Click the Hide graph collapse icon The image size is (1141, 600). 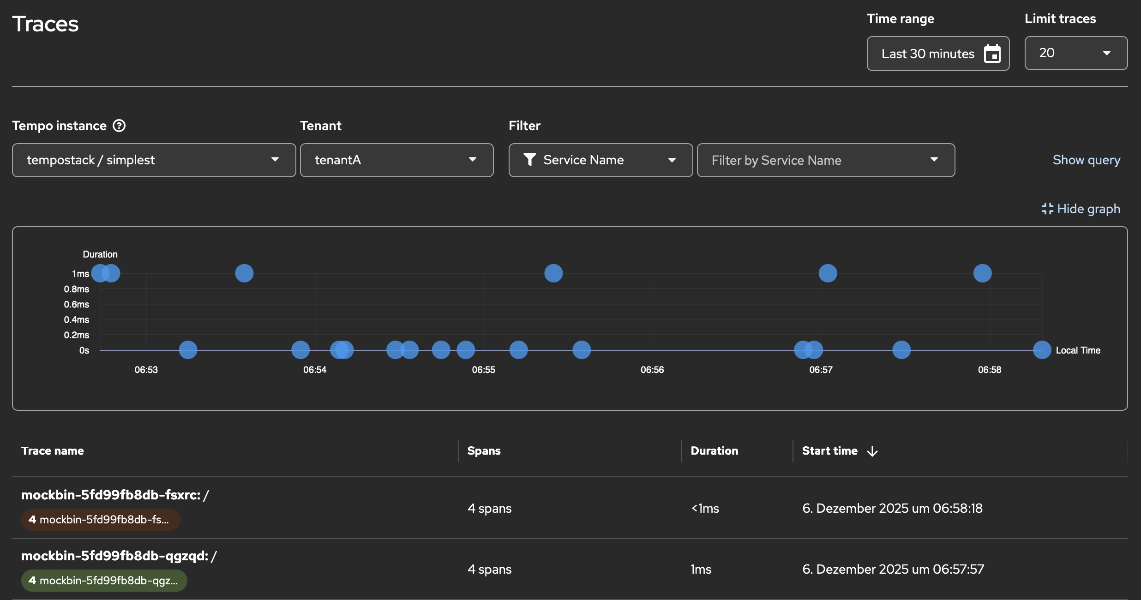tap(1049, 209)
